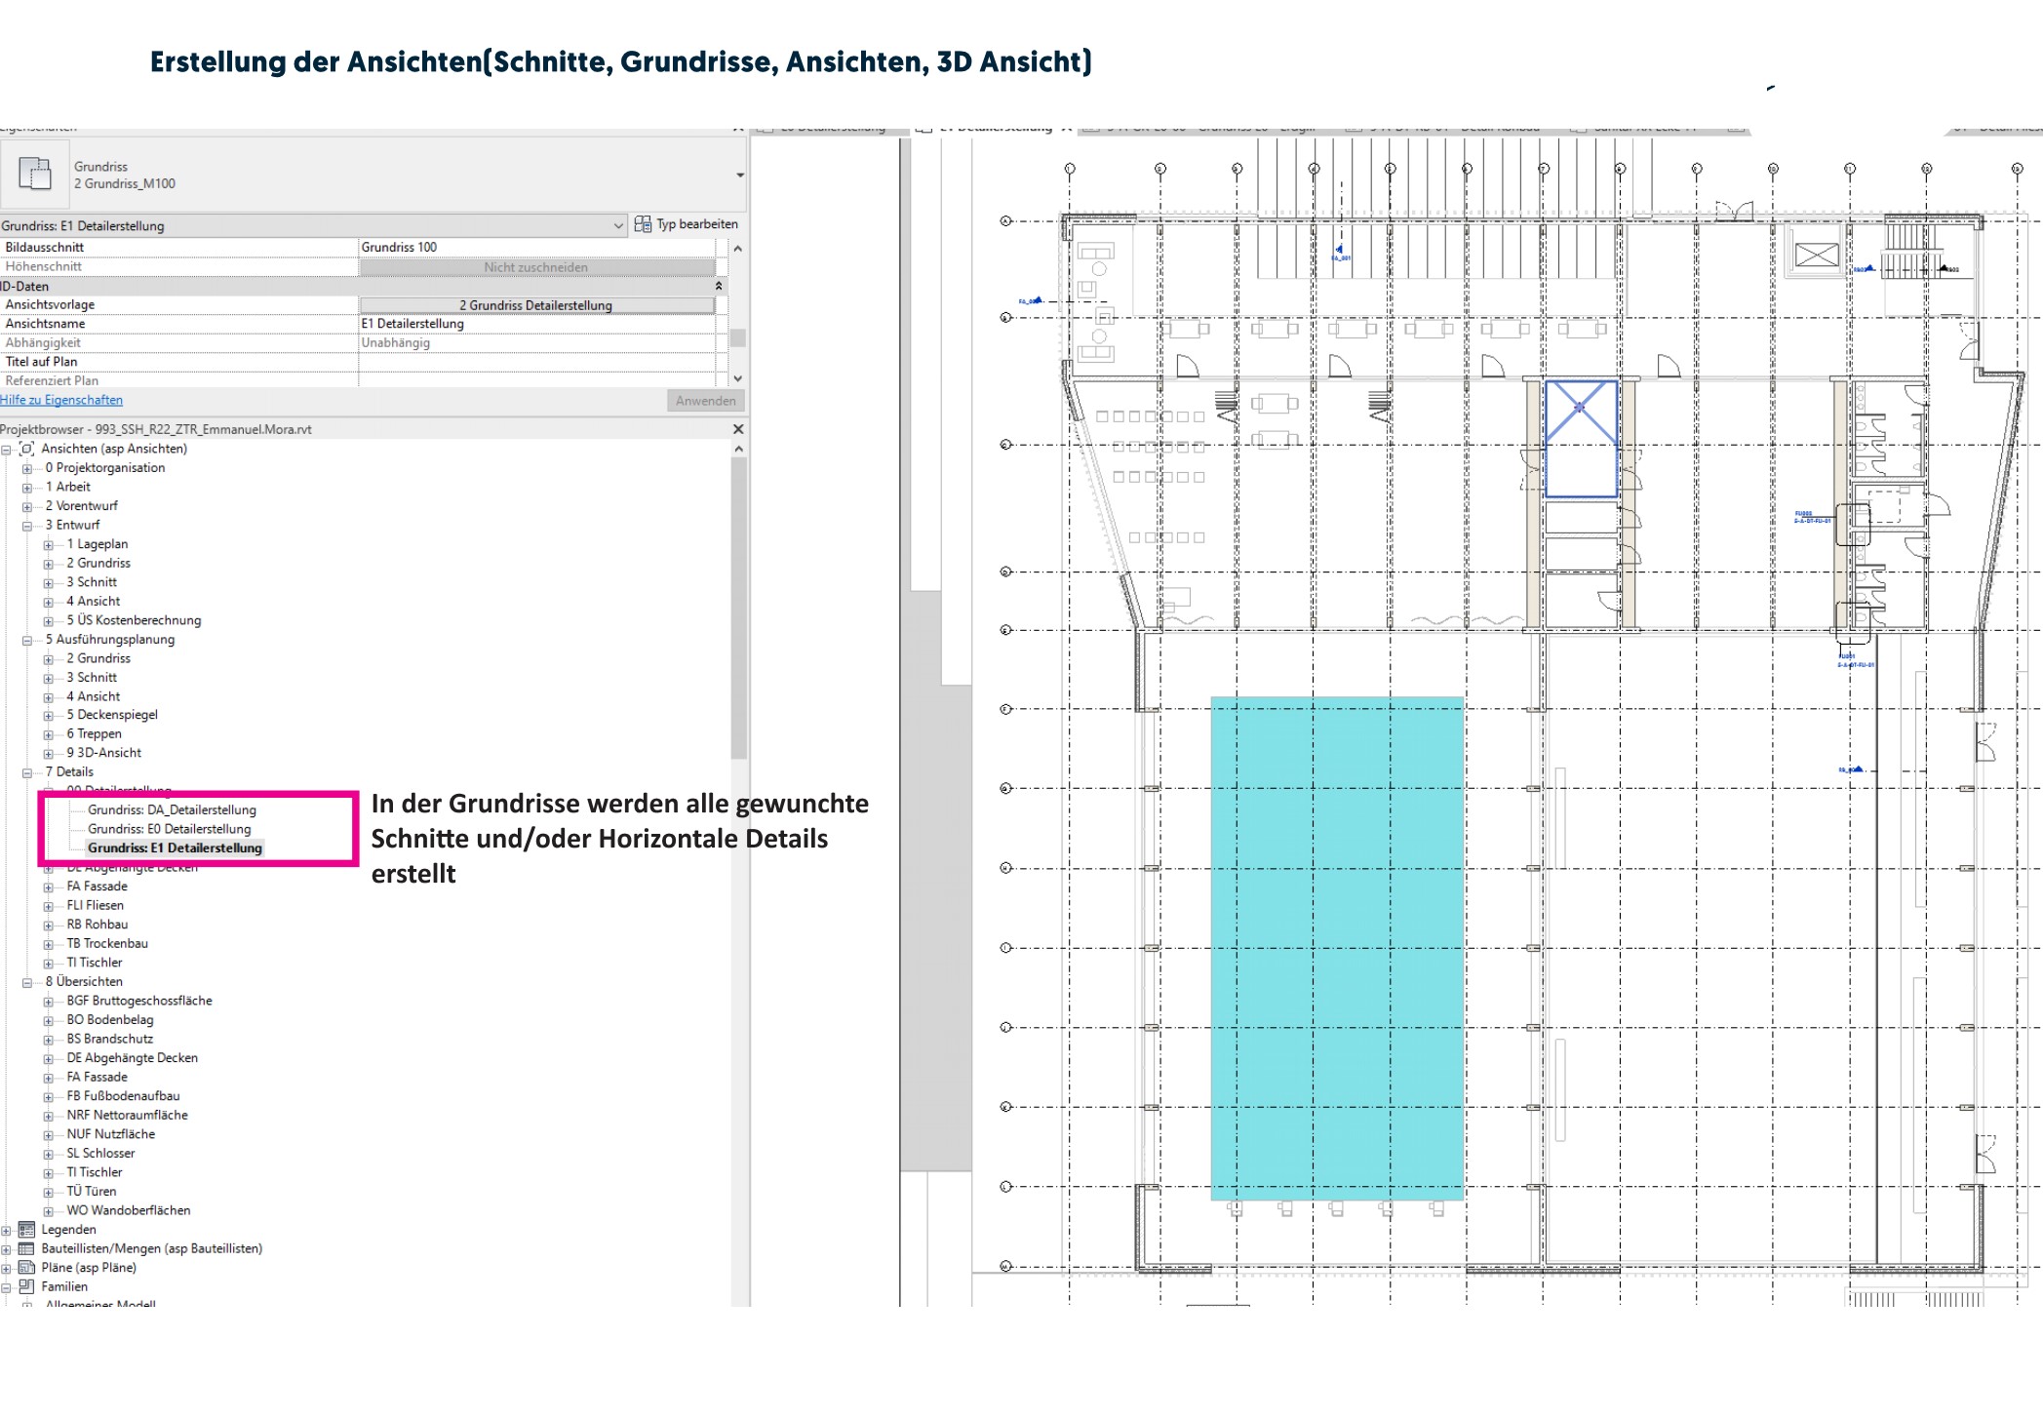
Task: Click the Ansichten root node icon
Action: [x=27, y=449]
